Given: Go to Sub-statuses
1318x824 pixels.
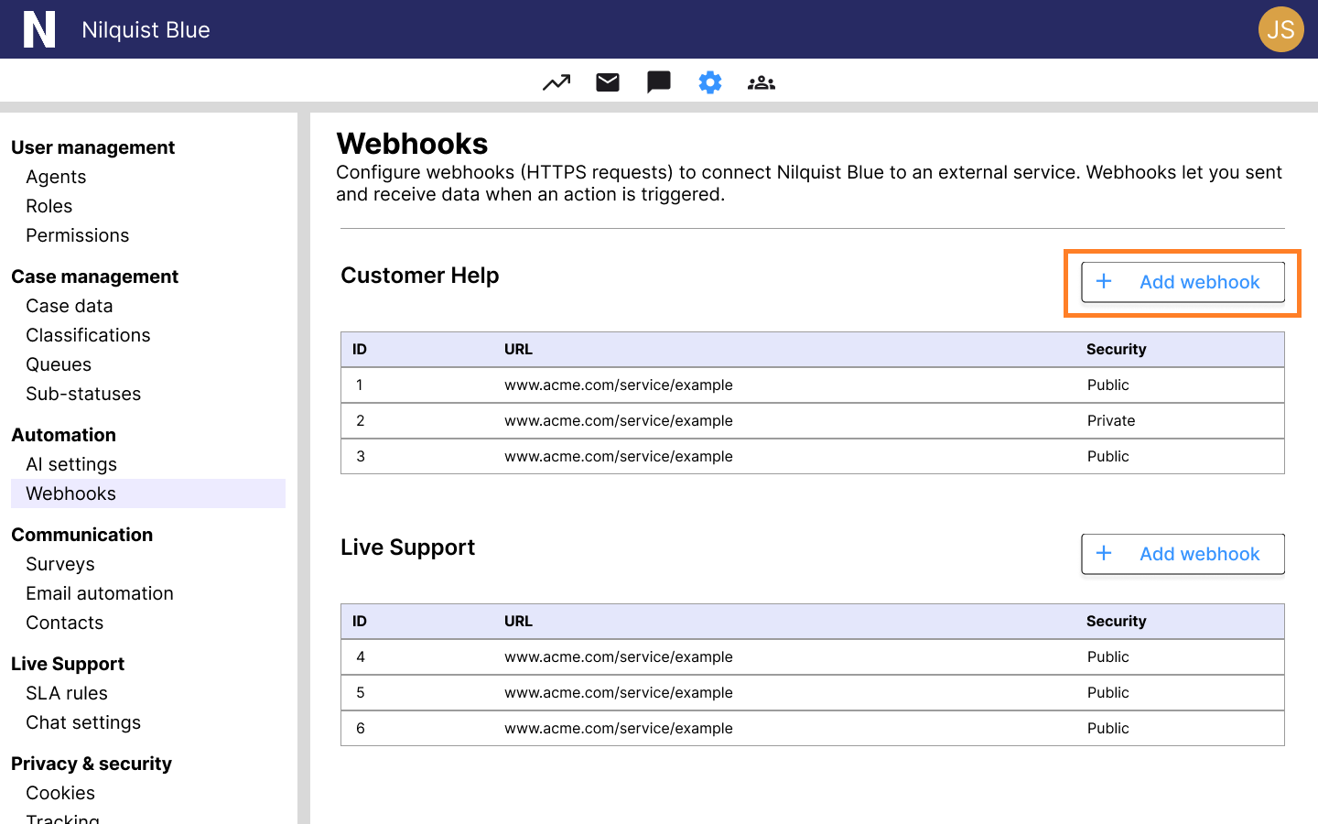Looking at the screenshot, I should (x=83, y=394).
